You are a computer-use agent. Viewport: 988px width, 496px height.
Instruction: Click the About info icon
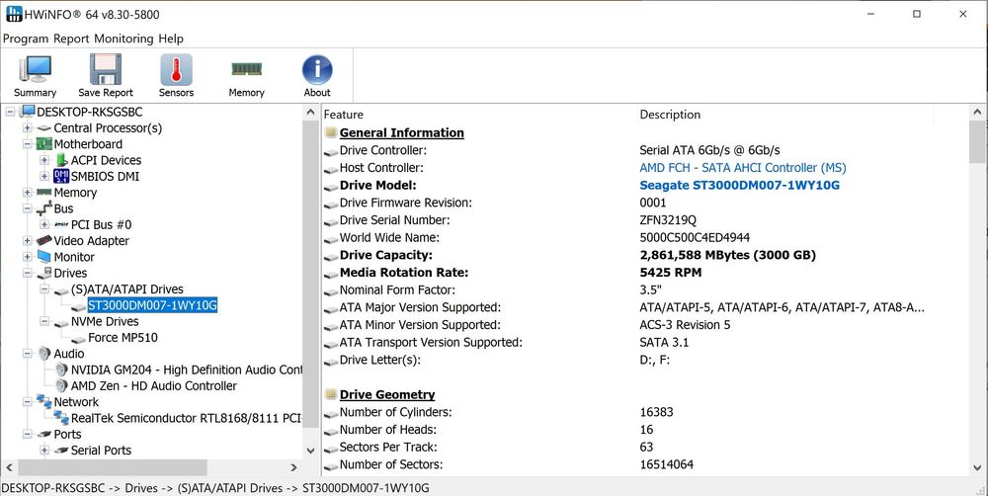coord(316,75)
